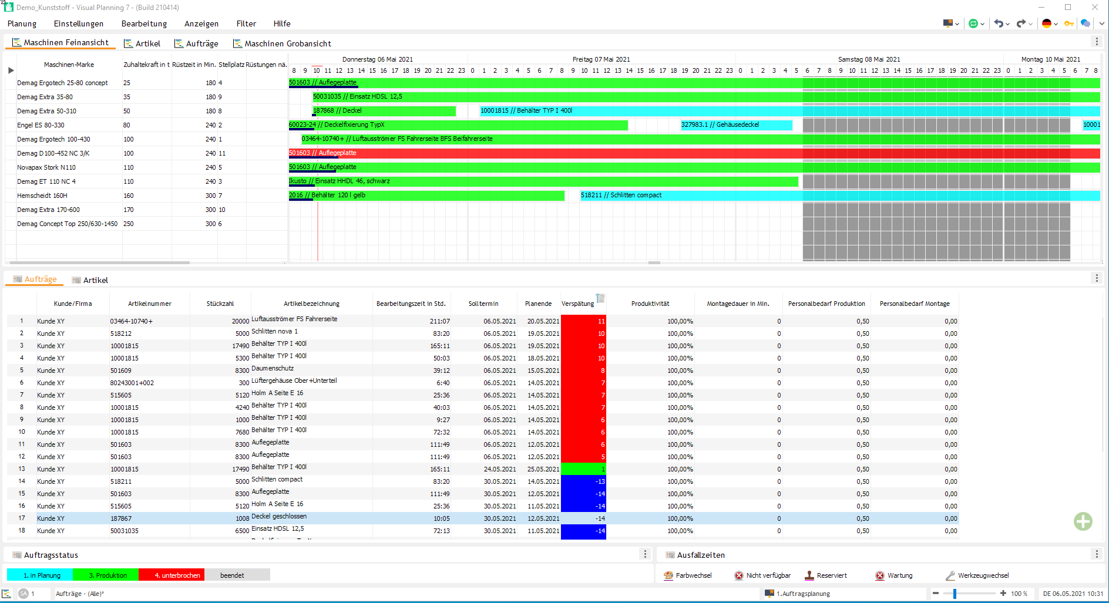Click the yellow key license icon
The image size is (1109, 603).
[x=1068, y=23]
